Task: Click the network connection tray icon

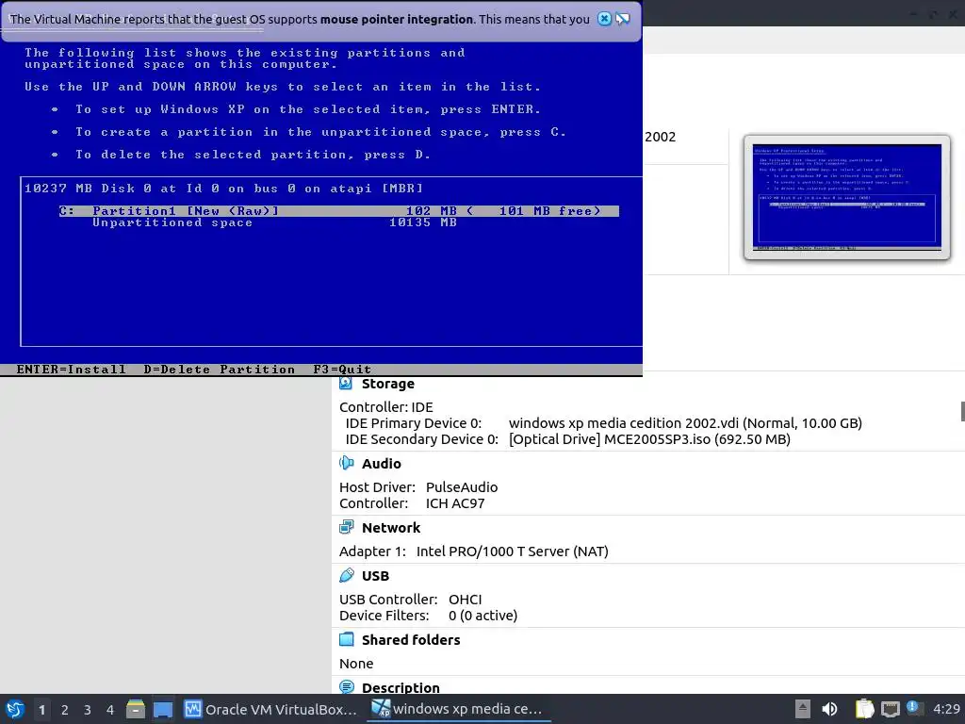Action: 890,709
